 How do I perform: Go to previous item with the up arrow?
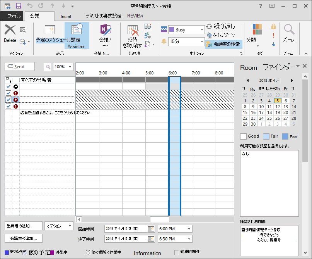click(x=52, y=5)
